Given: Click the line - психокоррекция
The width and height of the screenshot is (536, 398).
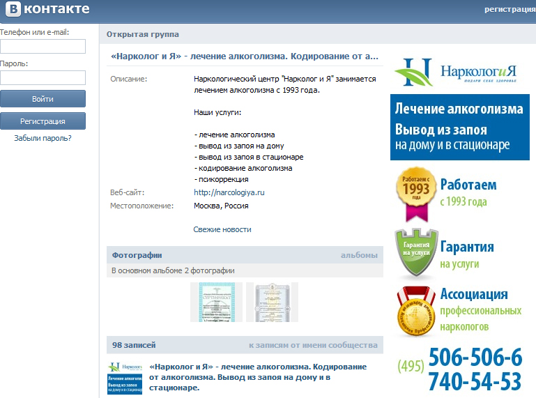Looking at the screenshot, I should pos(221,180).
